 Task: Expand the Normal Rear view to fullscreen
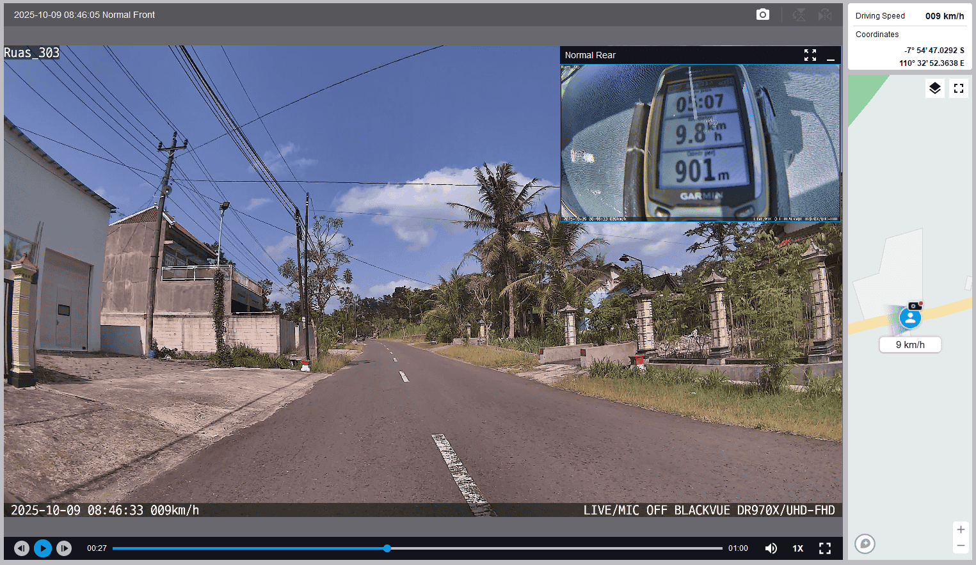810,55
